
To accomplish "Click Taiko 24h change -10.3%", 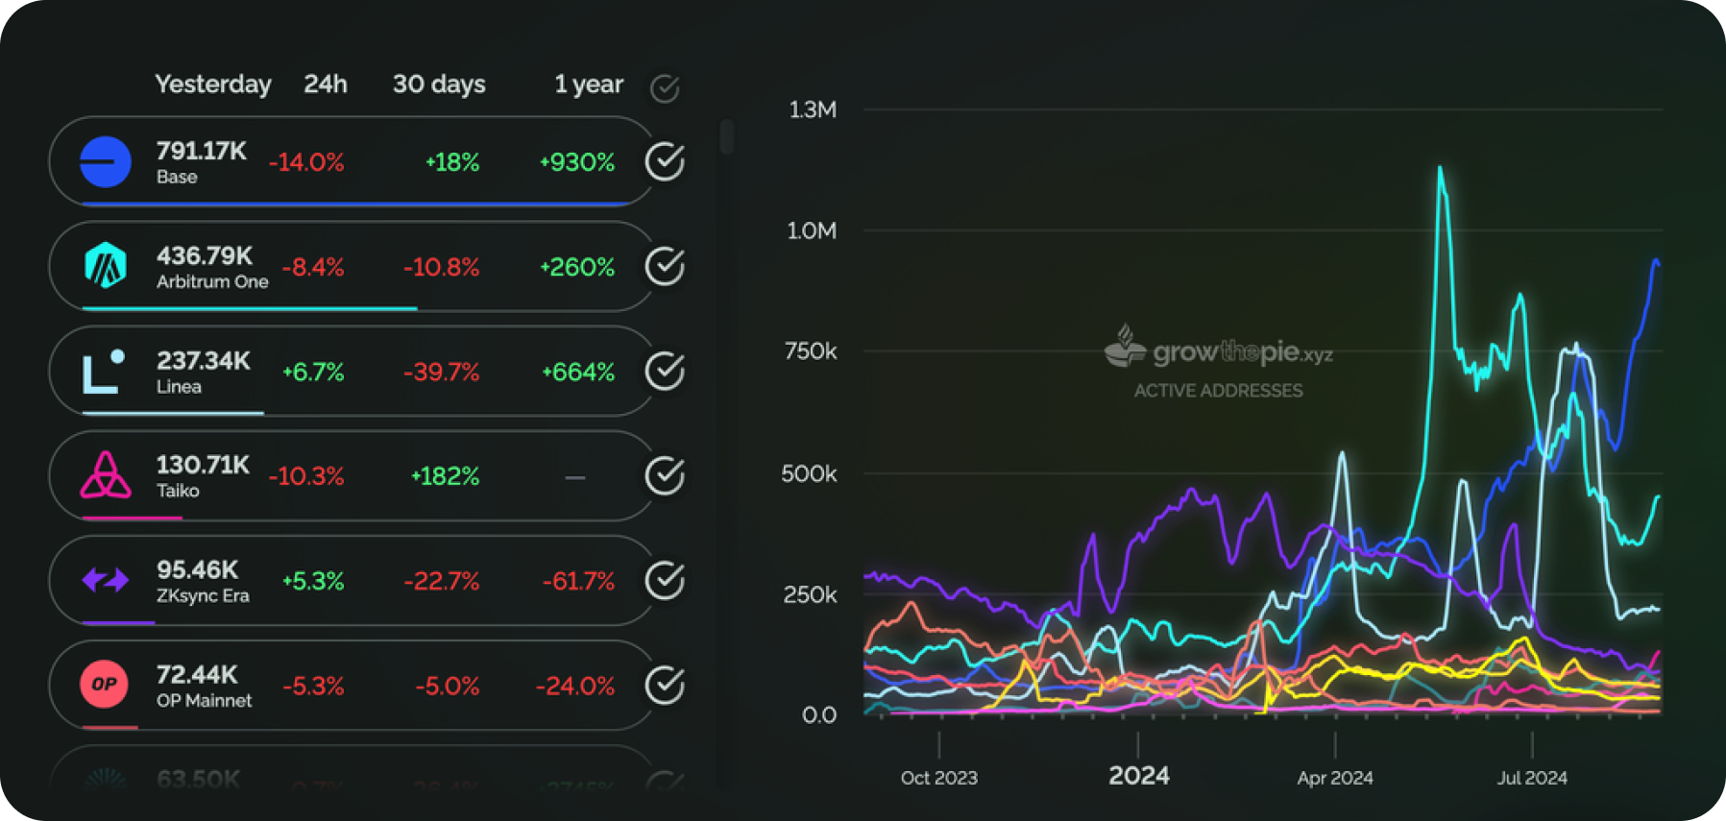I will (x=306, y=476).
